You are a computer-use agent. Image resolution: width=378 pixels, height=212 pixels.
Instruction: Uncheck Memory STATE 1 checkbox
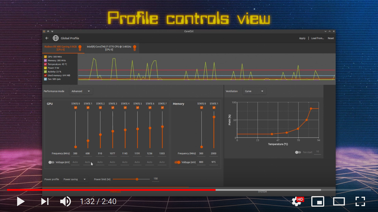(x=214, y=108)
